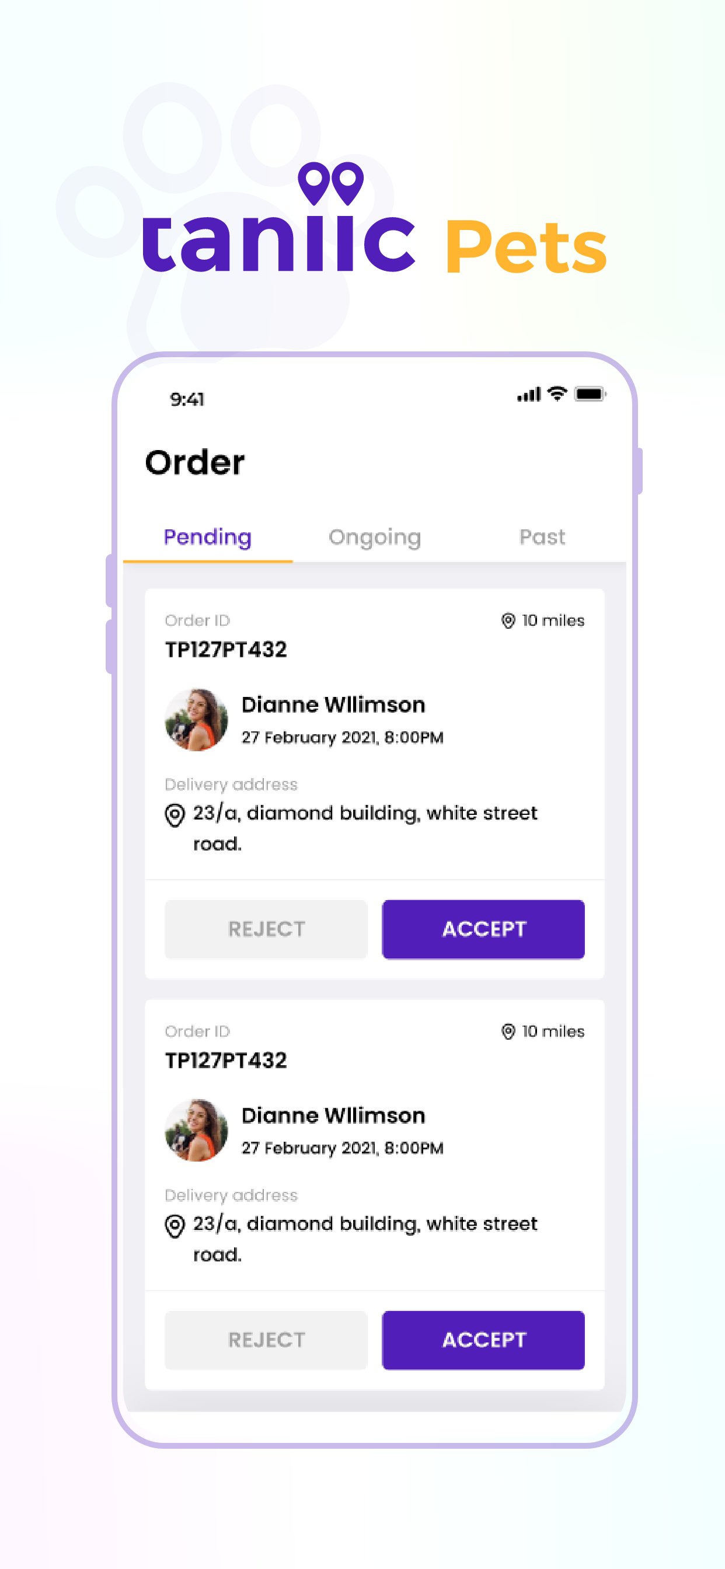The width and height of the screenshot is (725, 1569).
Task: Open Dianne Wllimson's avatar in first order
Action: point(196,719)
